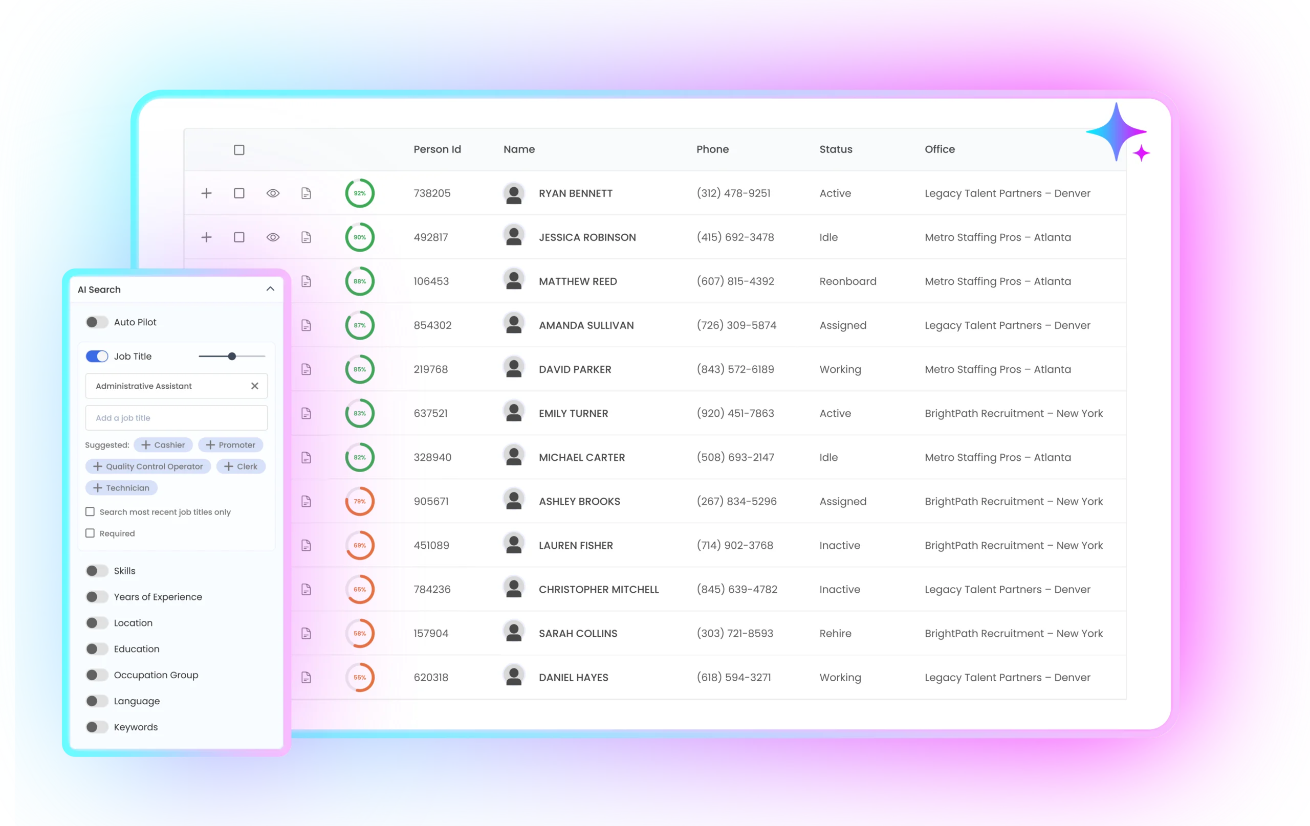Collapse the AI Search panel chevron
Screen dimensions: 1310x826
pos(270,289)
